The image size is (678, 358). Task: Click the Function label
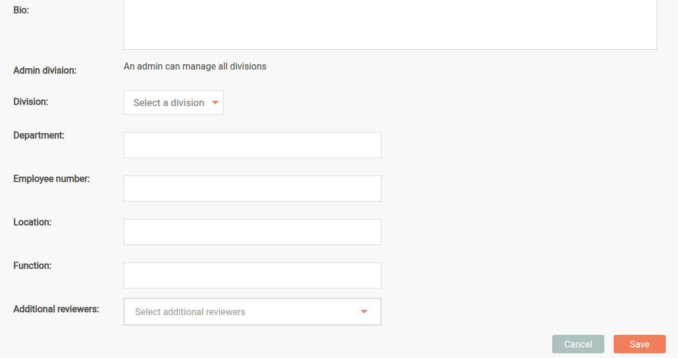click(32, 265)
